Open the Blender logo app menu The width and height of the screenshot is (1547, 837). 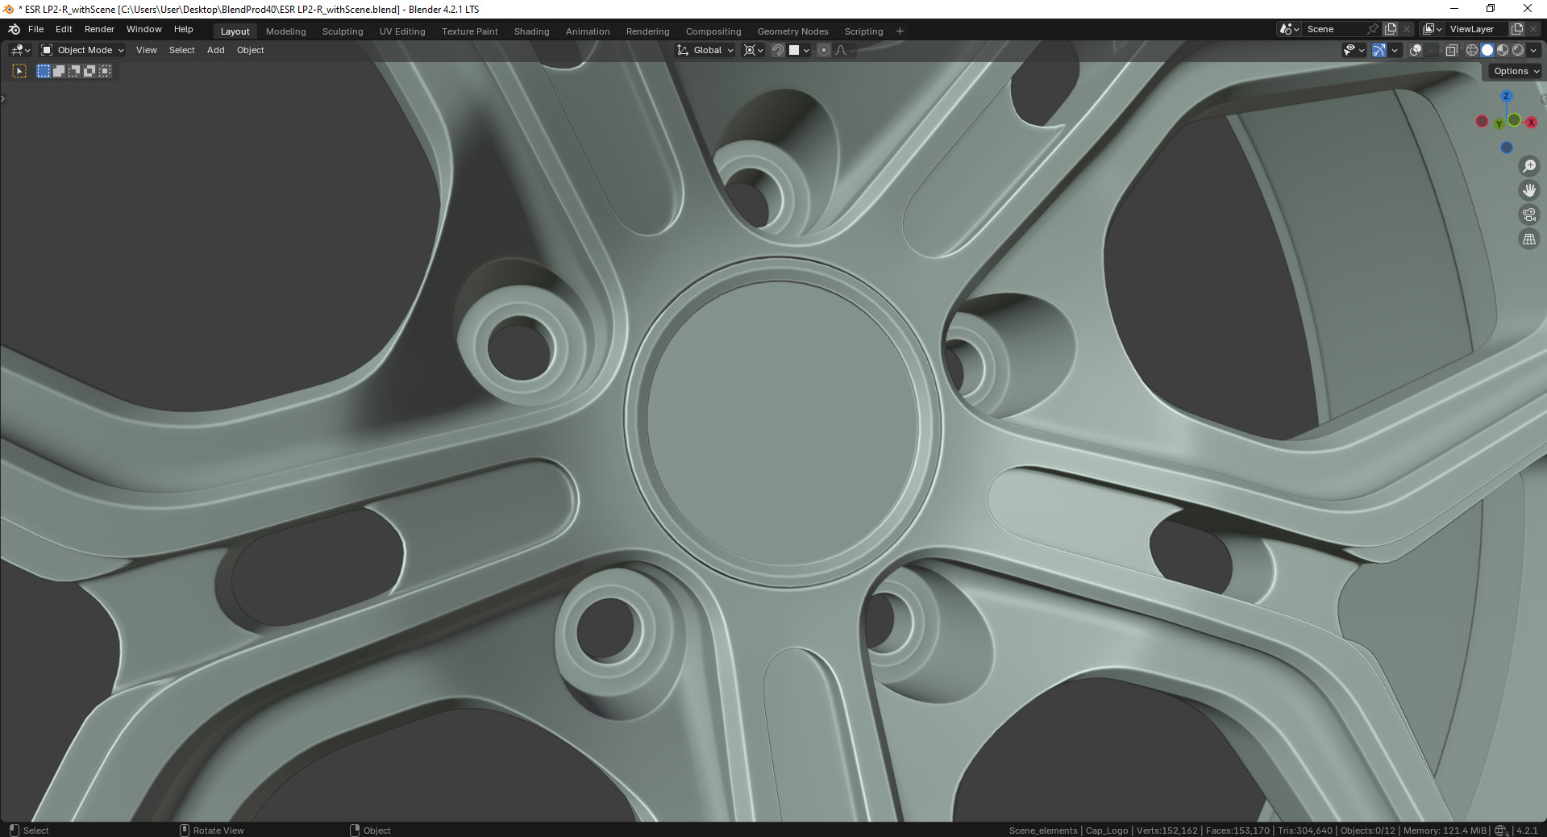coord(14,29)
